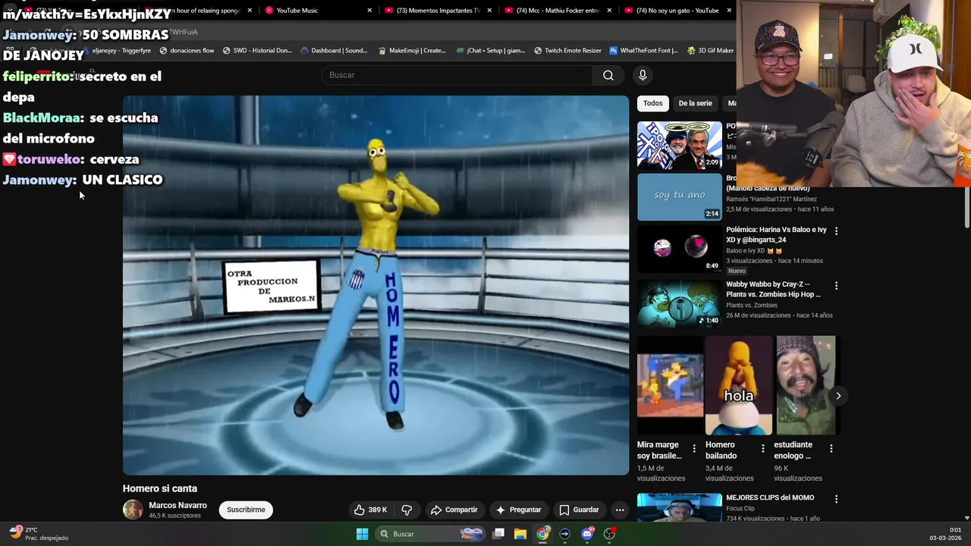
Task: Start voice search with the microphone icon
Action: tap(643, 75)
